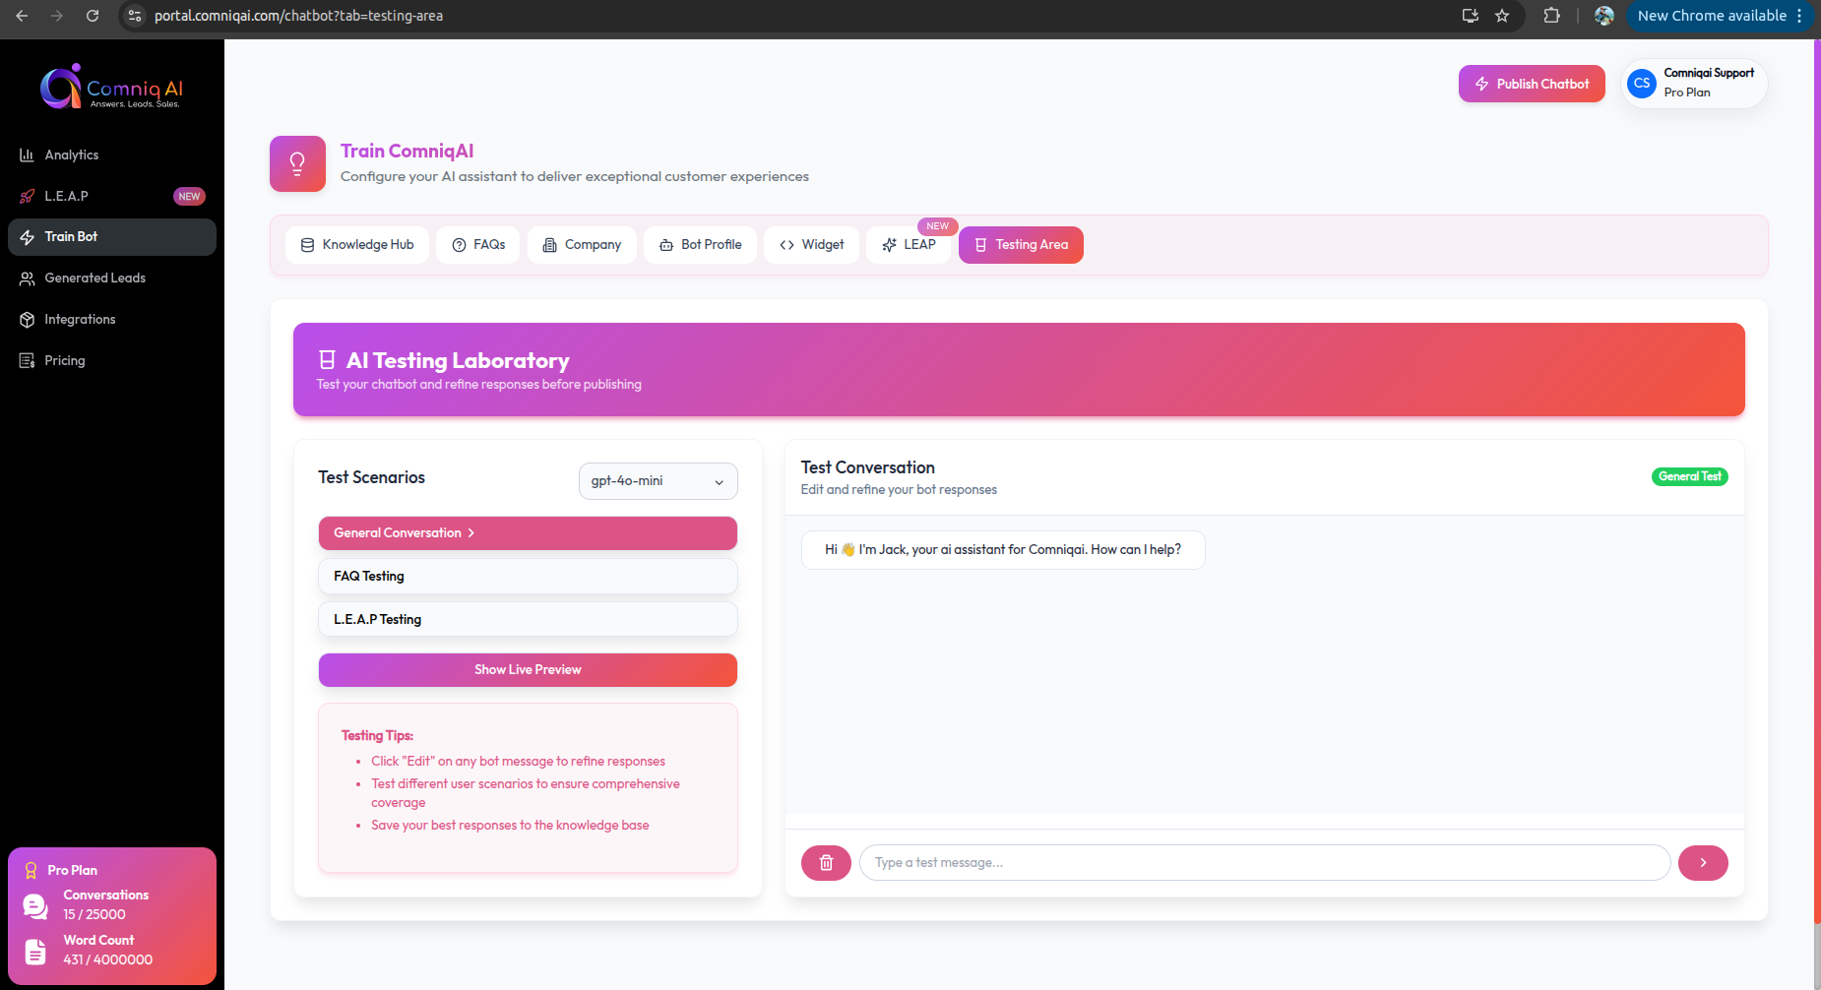The height and width of the screenshot is (990, 1821).
Task: Click the Company building icon
Action: pyautogui.click(x=549, y=245)
